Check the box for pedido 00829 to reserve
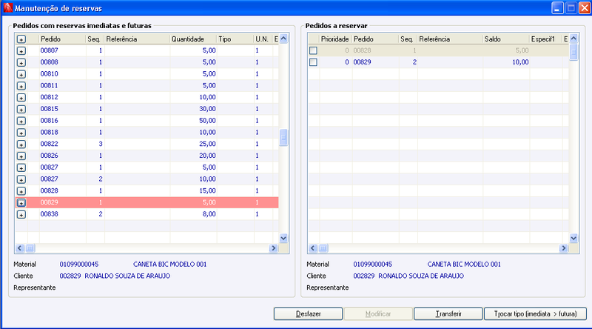The width and height of the screenshot is (592, 329). coord(313,62)
